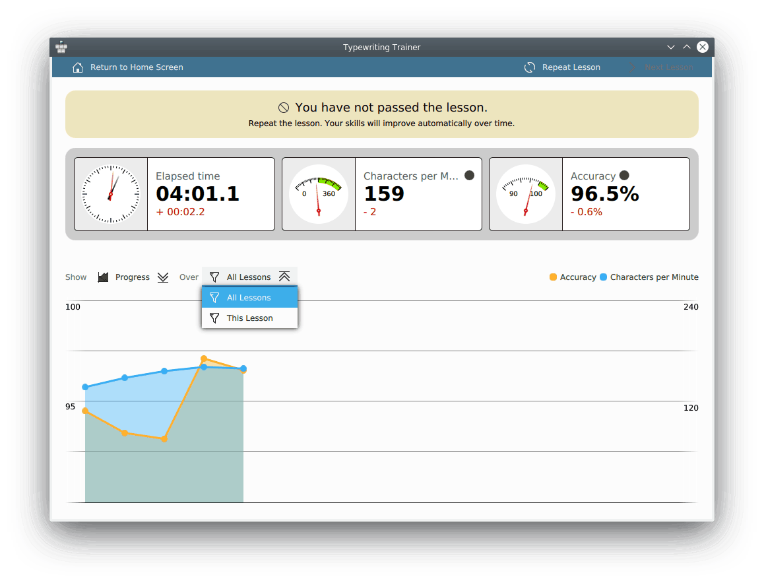Click the Characters per Minute legend label
Viewport: 764px width, 583px height.
pyautogui.click(x=654, y=277)
